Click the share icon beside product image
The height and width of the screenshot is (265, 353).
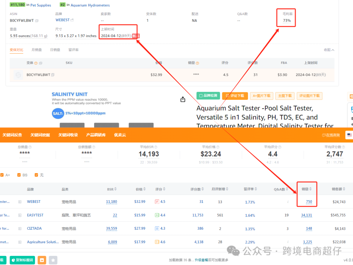click(x=183, y=99)
